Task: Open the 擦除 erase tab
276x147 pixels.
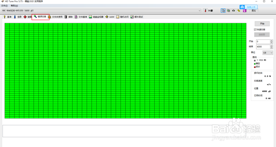Action: [68, 17]
